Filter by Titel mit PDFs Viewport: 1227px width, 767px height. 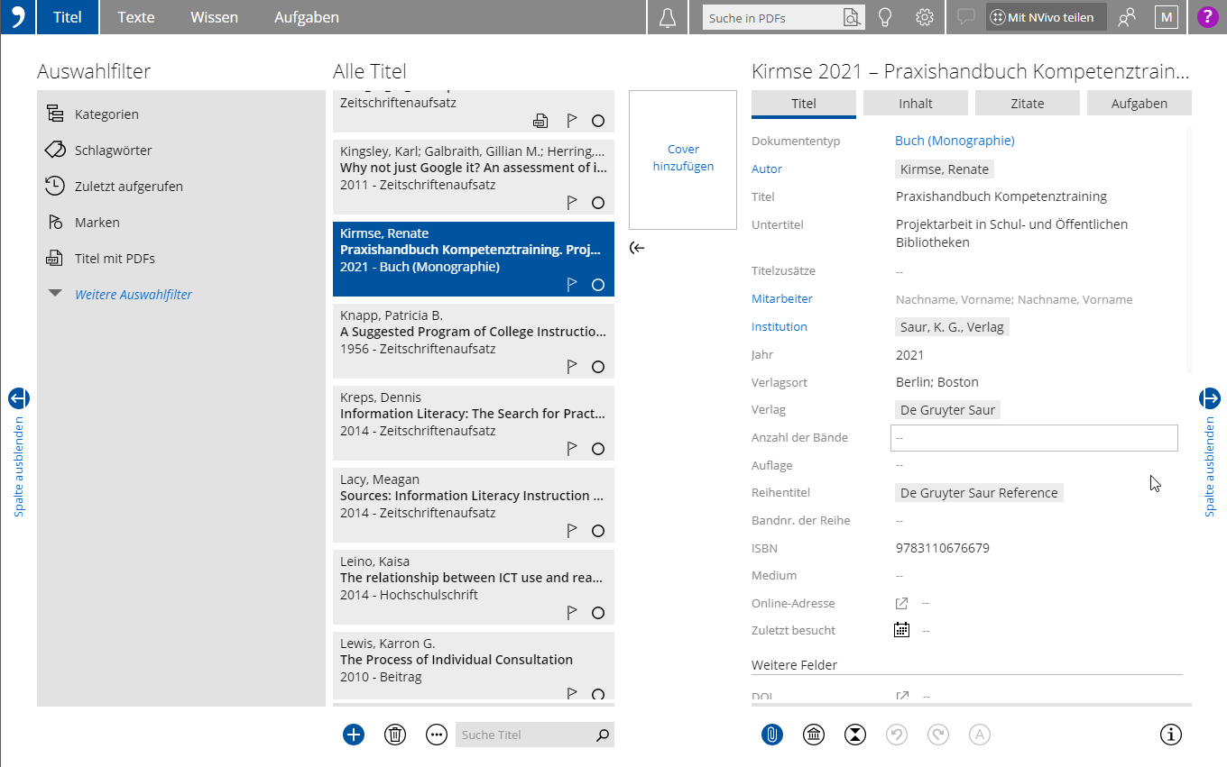click(115, 259)
